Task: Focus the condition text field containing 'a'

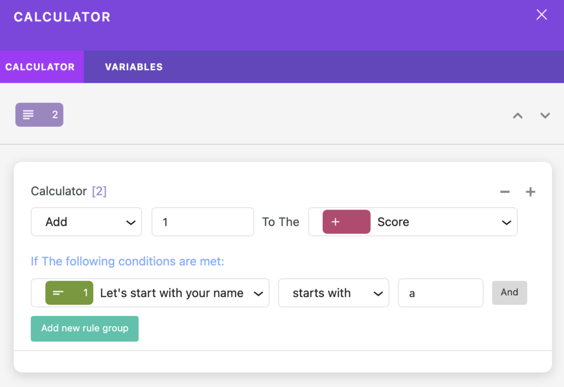Action: (x=440, y=293)
